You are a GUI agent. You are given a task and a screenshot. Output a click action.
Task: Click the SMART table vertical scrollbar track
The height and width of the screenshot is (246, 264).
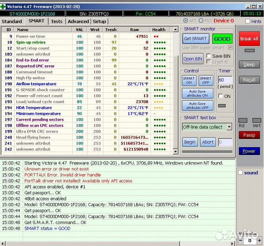[x=175, y=90]
